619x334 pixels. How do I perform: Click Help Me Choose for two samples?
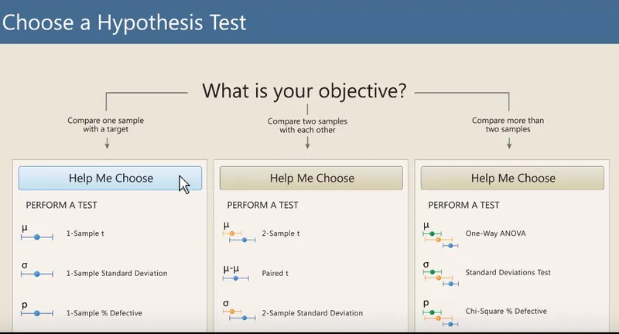coord(312,179)
